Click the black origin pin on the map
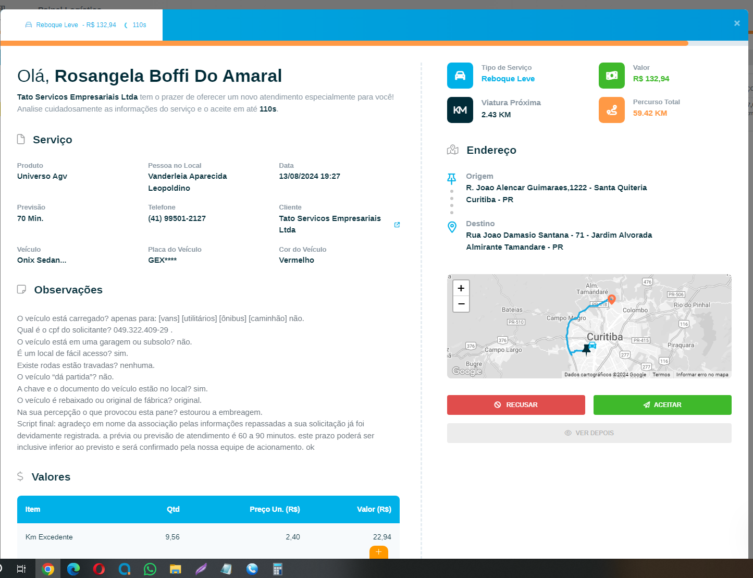 [x=586, y=350]
